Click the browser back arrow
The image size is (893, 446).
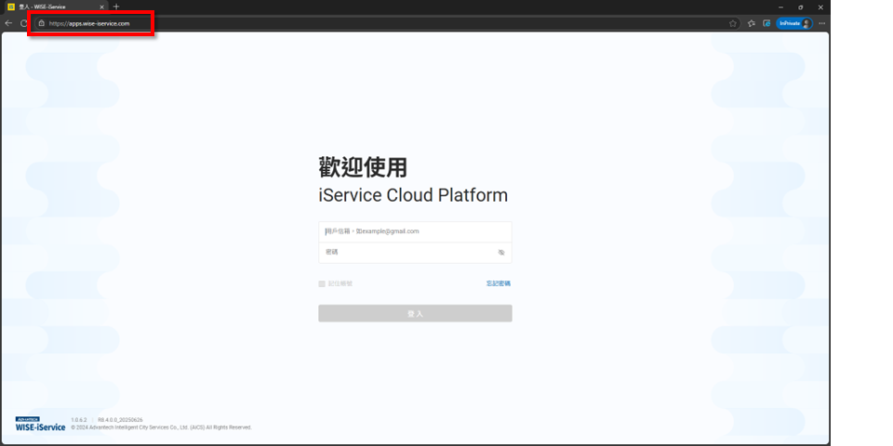8,23
